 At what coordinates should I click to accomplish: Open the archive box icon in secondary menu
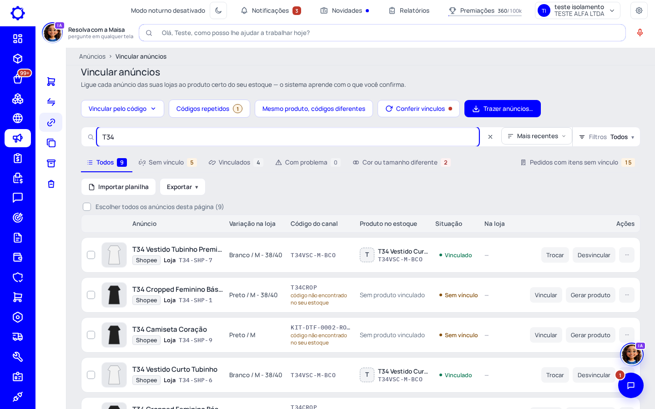point(51,163)
